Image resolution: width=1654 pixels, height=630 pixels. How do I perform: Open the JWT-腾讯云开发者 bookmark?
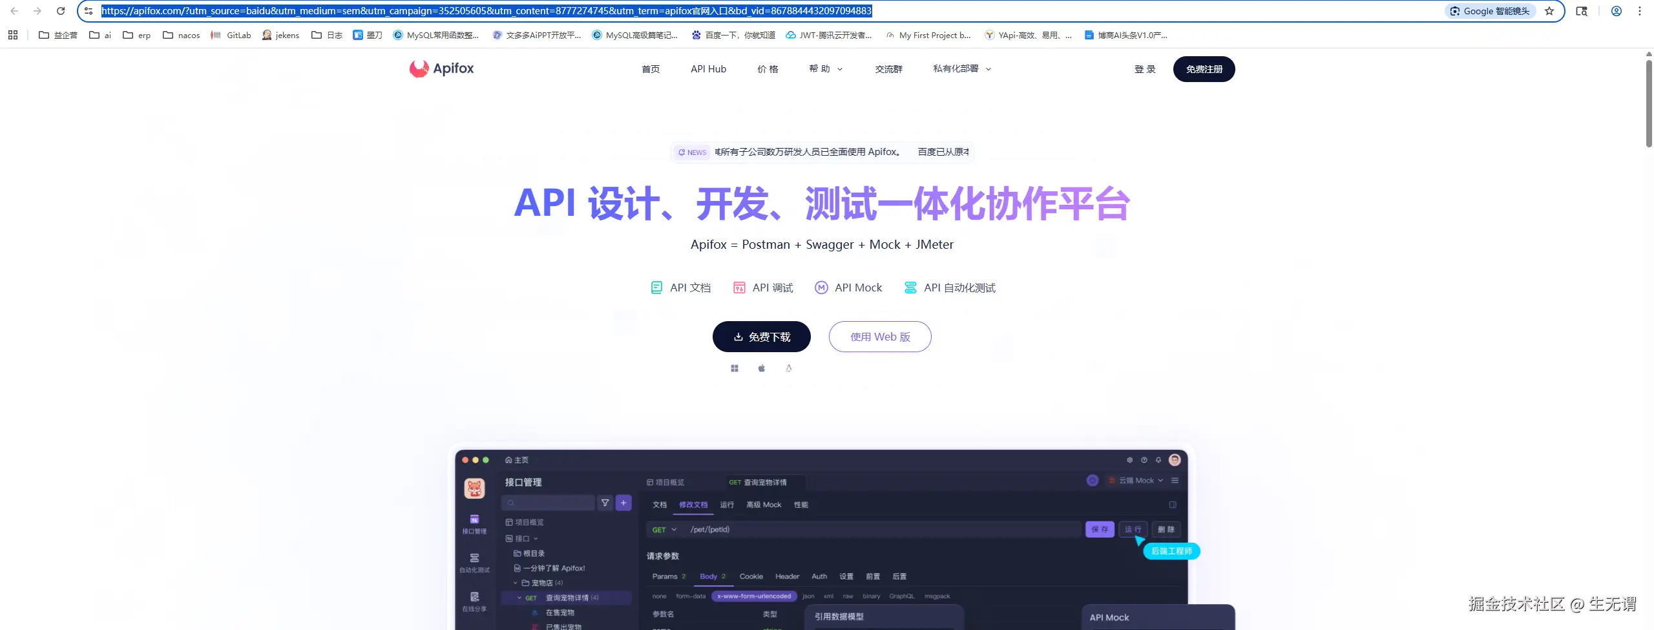(829, 35)
